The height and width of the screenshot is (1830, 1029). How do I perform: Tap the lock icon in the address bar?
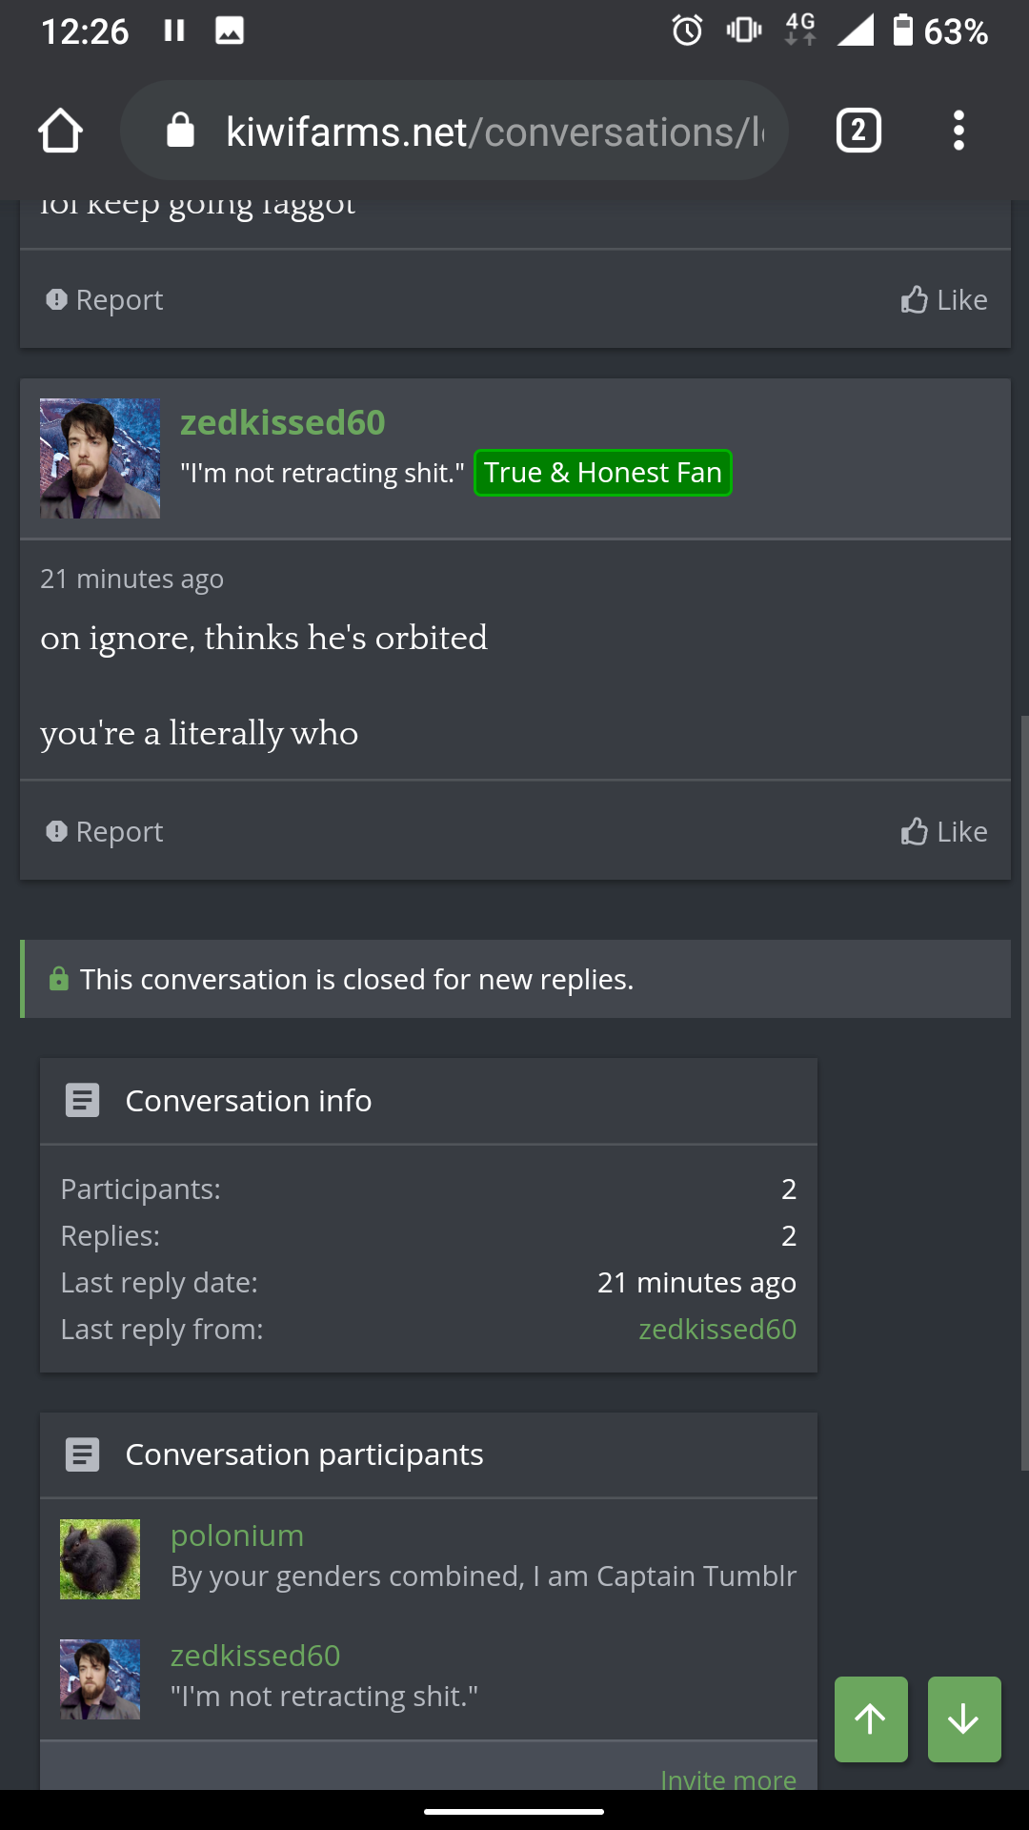(180, 131)
